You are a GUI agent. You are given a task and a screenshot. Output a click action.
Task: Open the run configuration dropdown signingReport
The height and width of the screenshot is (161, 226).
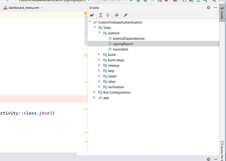(52, 1)
